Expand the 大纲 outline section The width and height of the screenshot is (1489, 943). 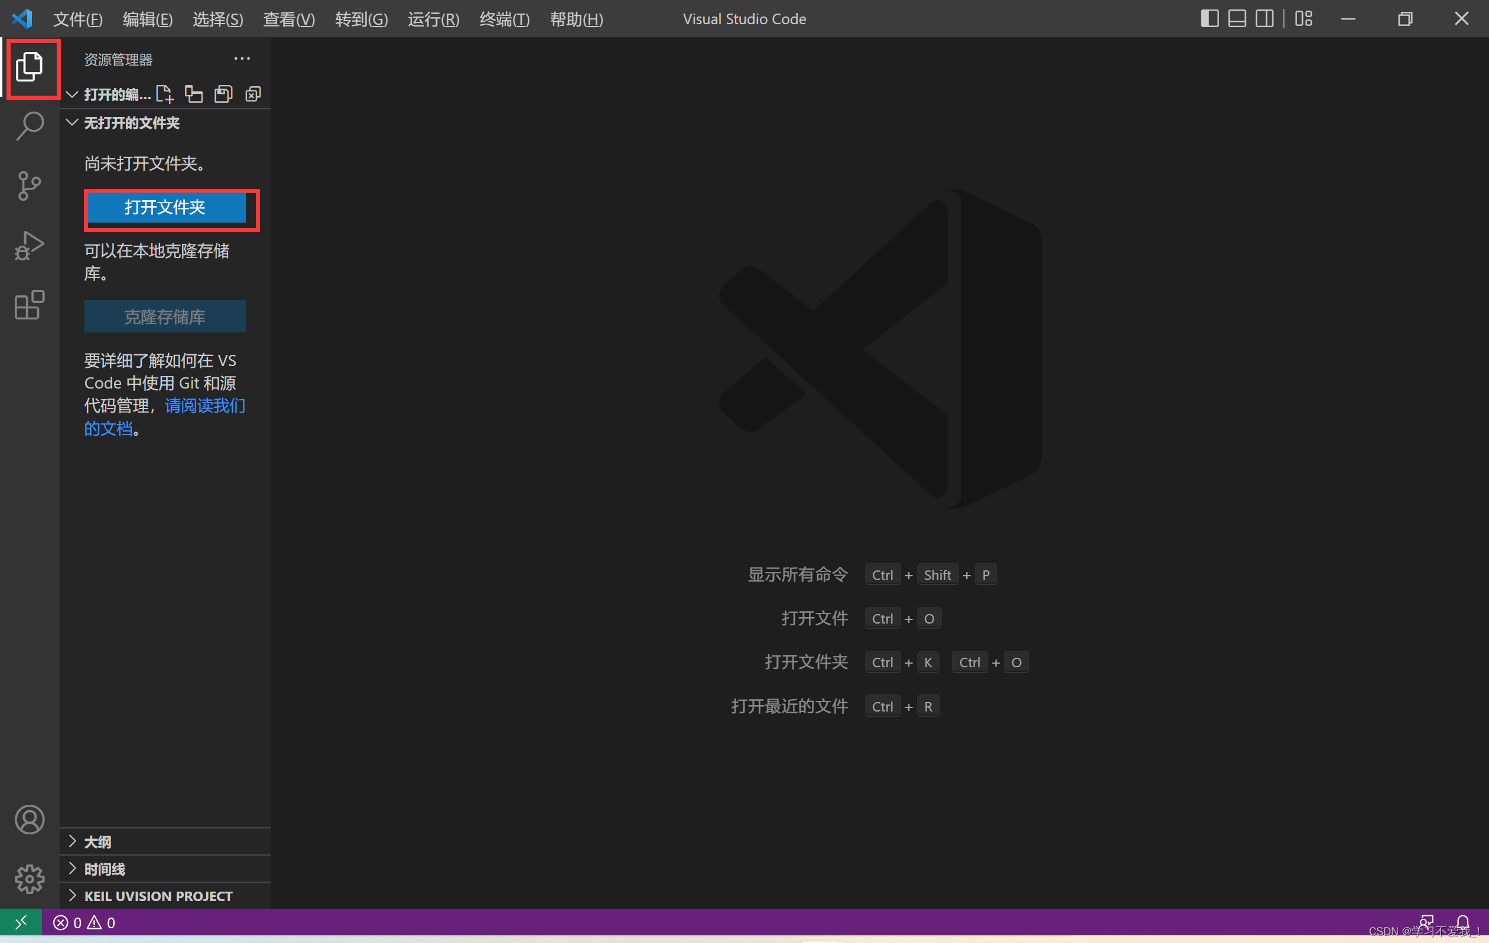coord(97,841)
